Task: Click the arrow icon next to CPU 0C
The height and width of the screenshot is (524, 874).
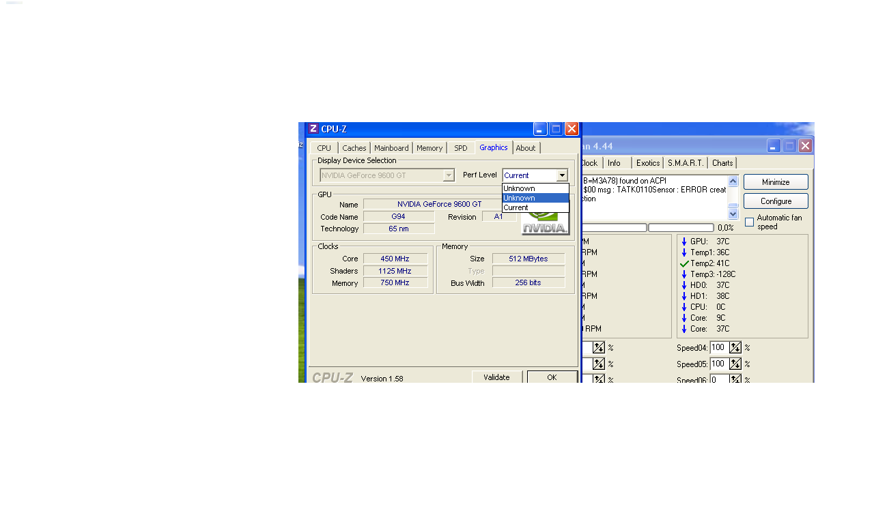Action: tap(684, 307)
